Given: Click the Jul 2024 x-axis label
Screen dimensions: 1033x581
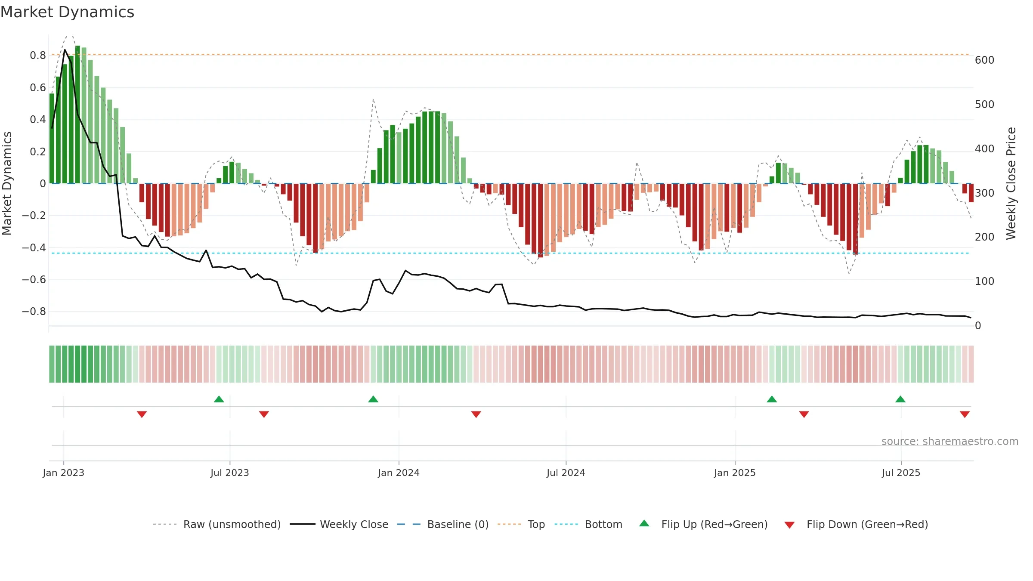Looking at the screenshot, I should (566, 473).
